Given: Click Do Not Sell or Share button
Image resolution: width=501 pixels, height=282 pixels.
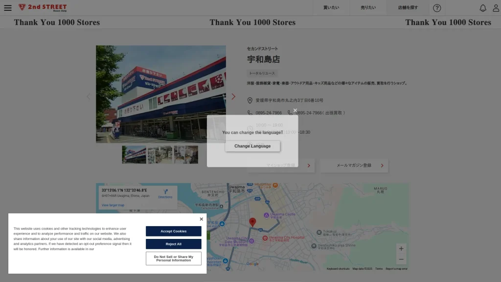Looking at the screenshot, I should [174, 258].
